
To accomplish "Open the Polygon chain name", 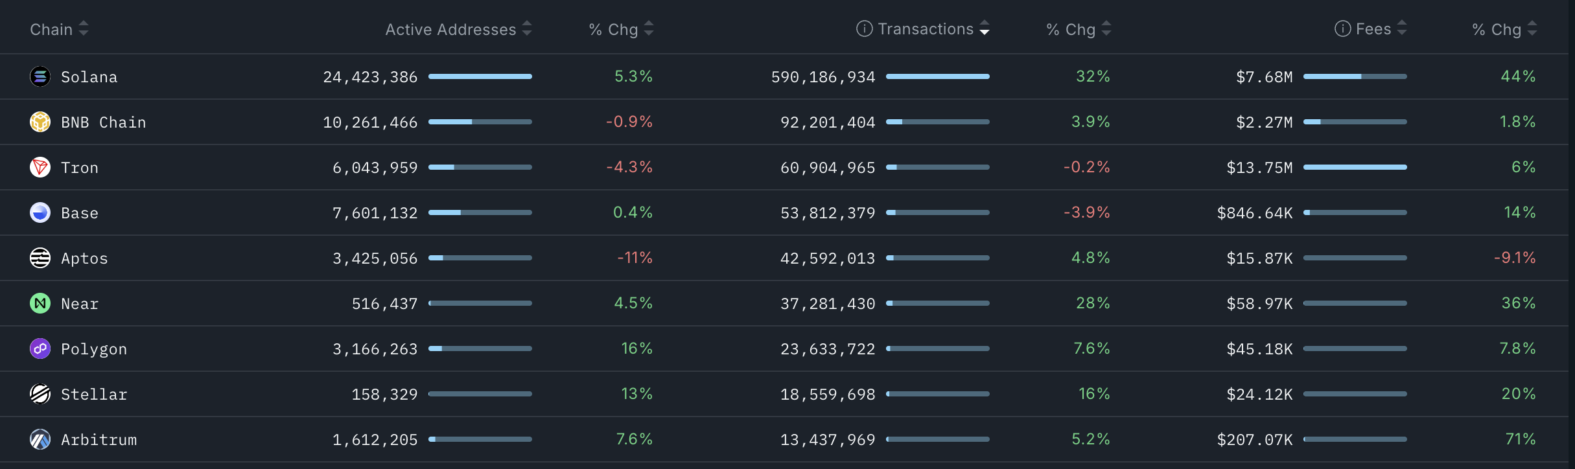I will (x=94, y=349).
